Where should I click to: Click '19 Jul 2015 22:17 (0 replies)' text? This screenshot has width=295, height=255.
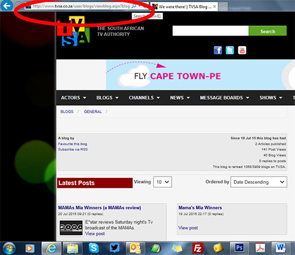point(201,214)
